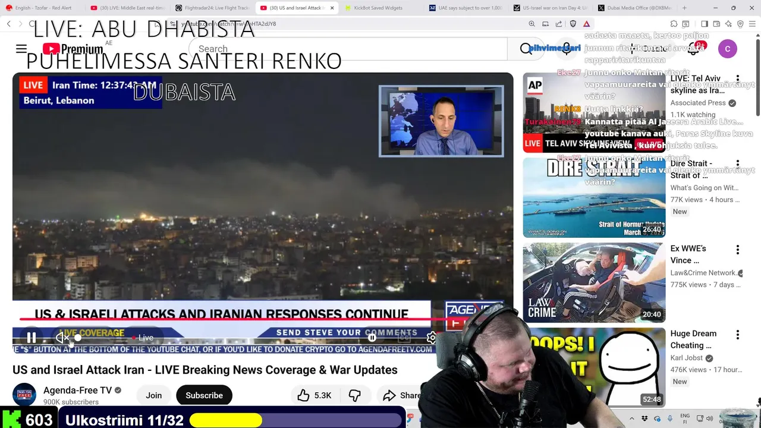Jump to the Live indicator in player

point(143,338)
